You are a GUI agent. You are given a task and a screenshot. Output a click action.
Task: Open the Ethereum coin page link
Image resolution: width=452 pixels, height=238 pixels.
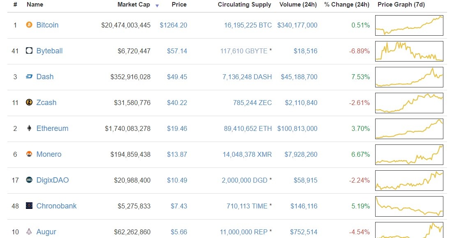pos(53,128)
